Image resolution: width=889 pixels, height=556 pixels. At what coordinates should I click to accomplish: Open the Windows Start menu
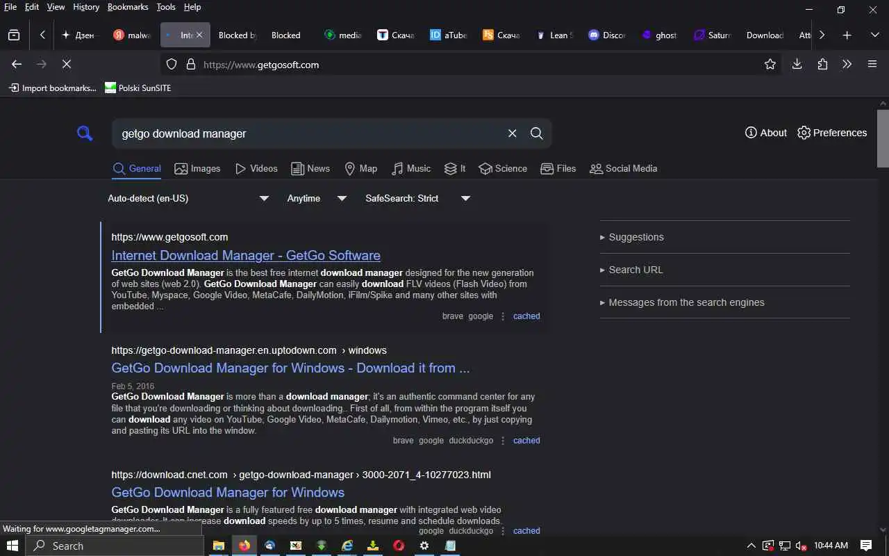click(13, 546)
